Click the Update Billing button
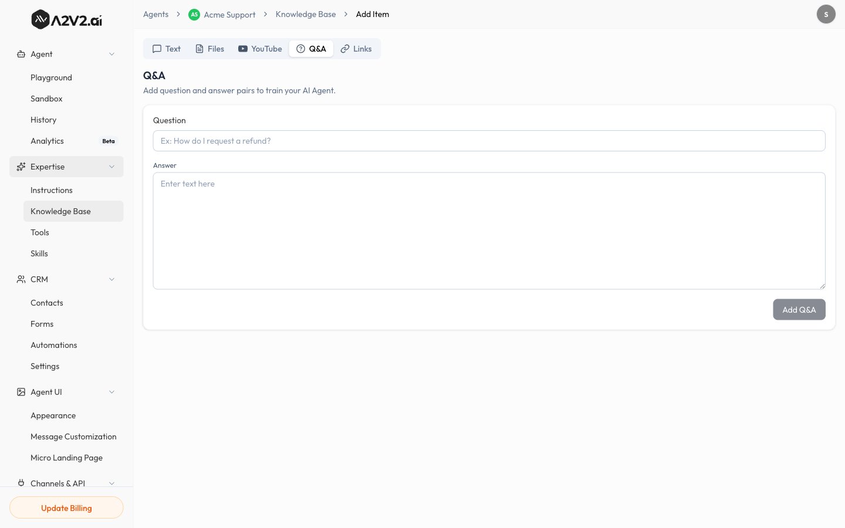845x528 pixels. [x=66, y=508]
